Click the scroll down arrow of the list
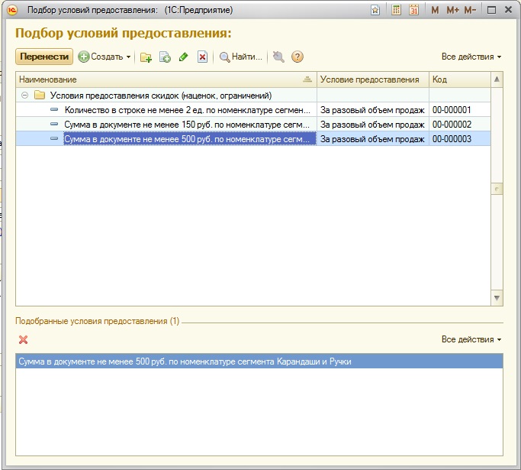 tap(497, 298)
